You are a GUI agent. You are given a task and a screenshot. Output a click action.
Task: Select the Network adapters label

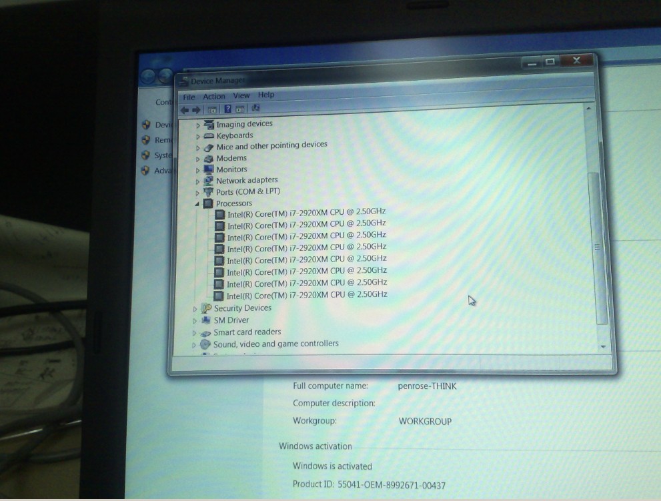pyautogui.click(x=247, y=180)
